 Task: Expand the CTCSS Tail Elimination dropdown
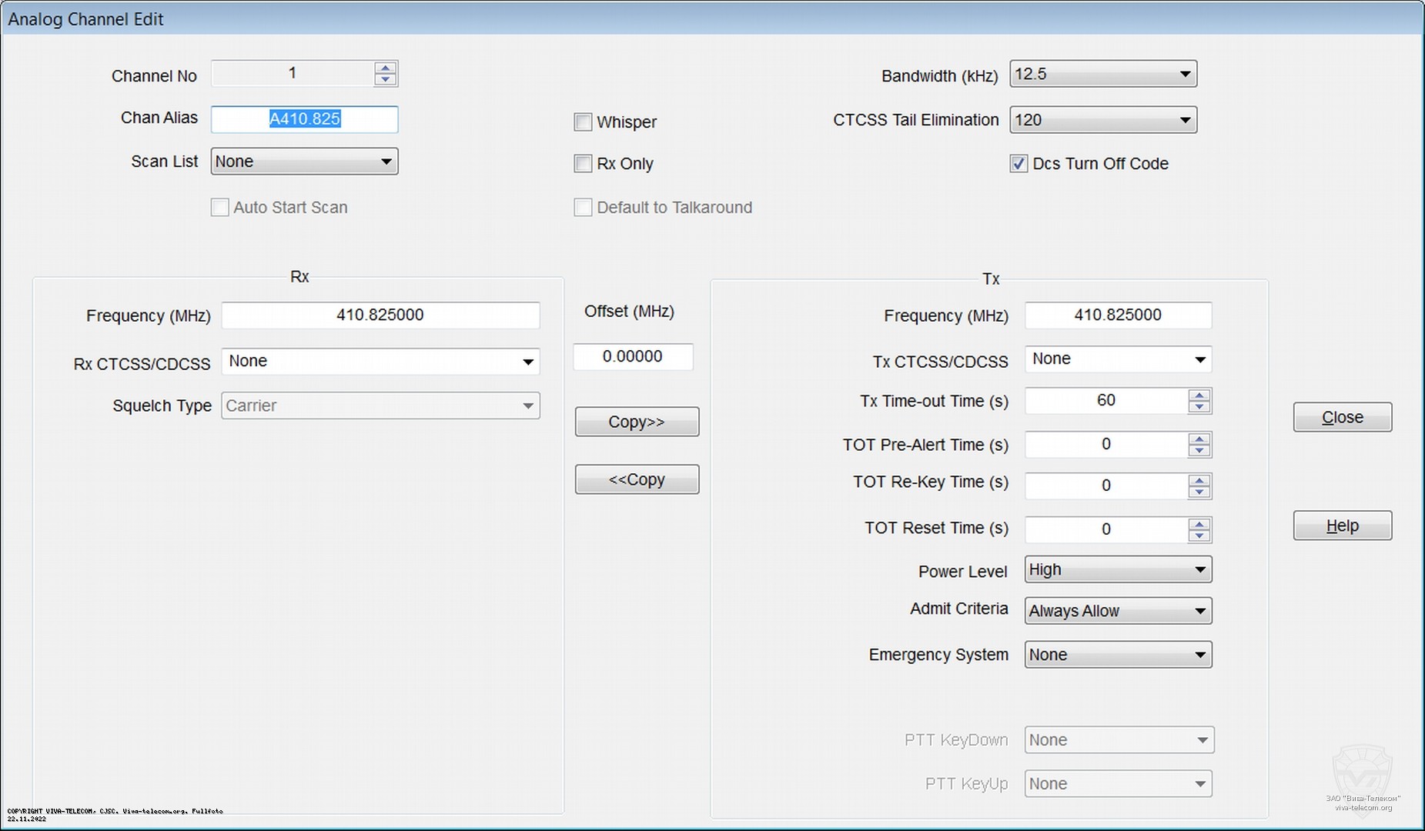click(x=1102, y=120)
